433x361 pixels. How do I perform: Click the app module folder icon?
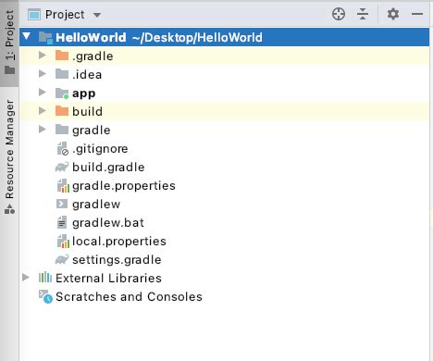click(62, 93)
